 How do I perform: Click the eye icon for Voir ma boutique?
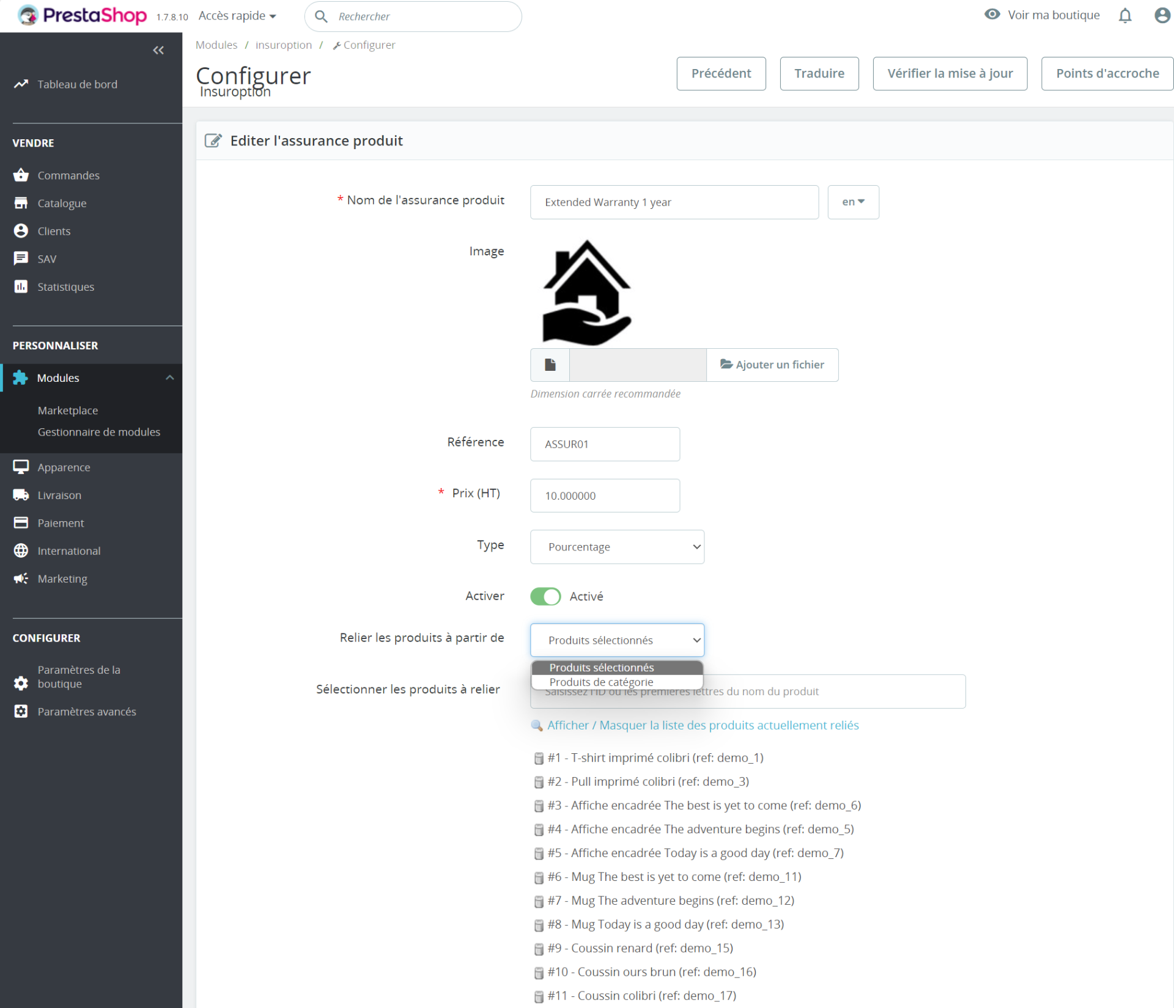tap(992, 15)
